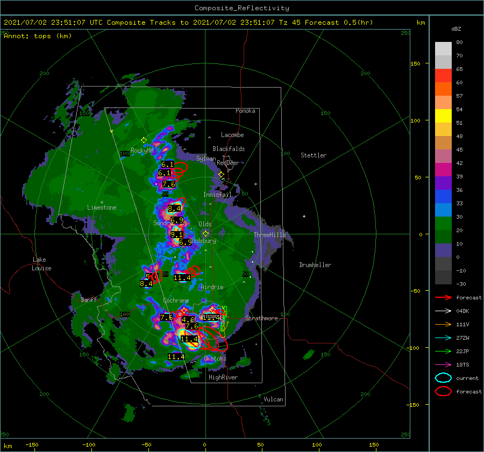
Task: Click the 42 dBZ magenta color swatch
Action: (x=443, y=169)
